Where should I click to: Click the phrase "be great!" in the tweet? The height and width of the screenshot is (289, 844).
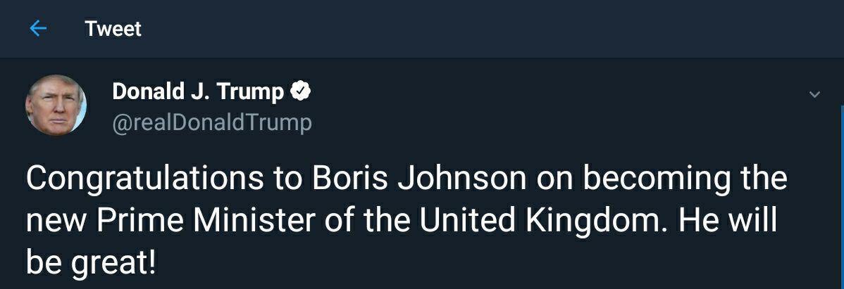pos(91,263)
